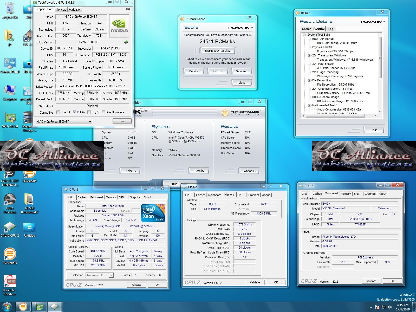Click Details button in PCMark Score
Viewport: 416px width, 312px height.
(x=194, y=71)
